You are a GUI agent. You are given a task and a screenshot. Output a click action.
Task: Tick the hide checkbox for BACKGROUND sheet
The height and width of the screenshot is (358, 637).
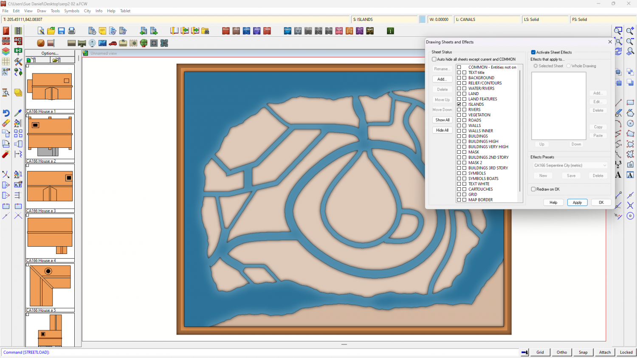click(464, 78)
